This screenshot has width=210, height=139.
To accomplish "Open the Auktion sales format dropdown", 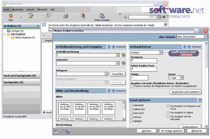I will click(161, 52).
